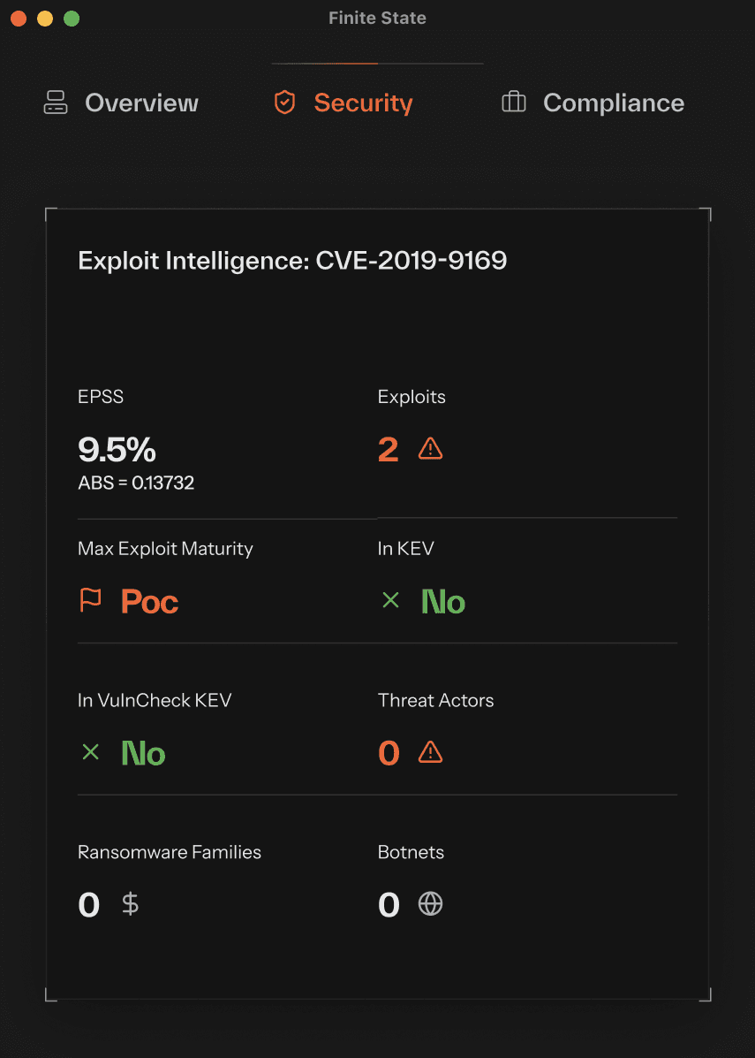Switch to the Overview tab
The height and width of the screenshot is (1058, 755).
click(x=141, y=103)
